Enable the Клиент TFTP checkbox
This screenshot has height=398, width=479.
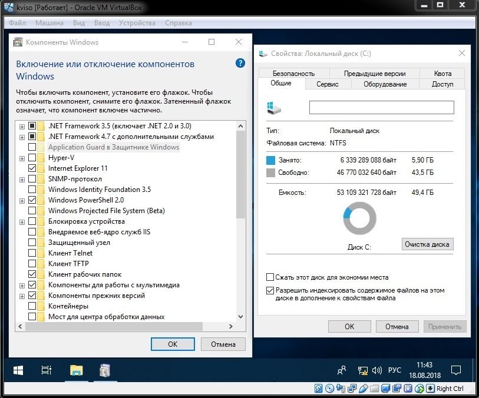[x=32, y=263]
